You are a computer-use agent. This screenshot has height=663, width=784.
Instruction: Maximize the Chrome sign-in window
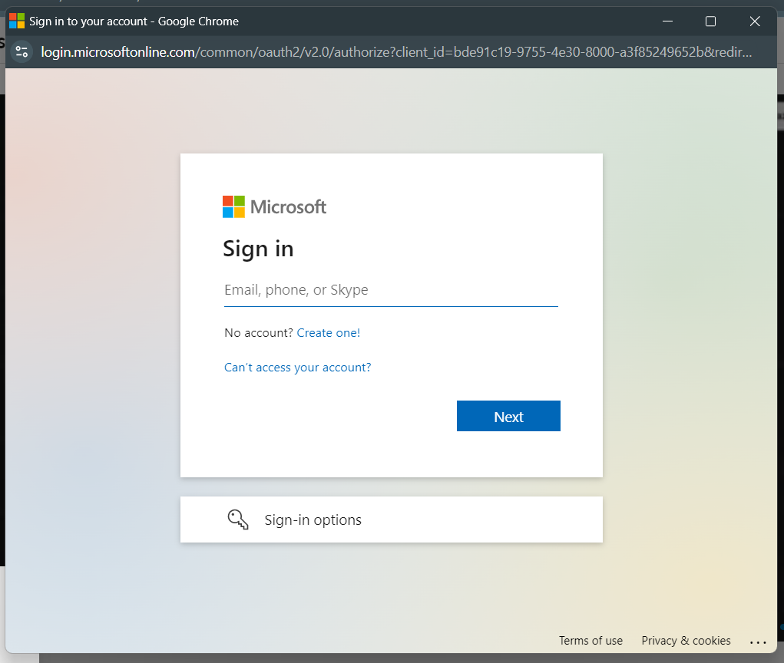click(x=710, y=21)
